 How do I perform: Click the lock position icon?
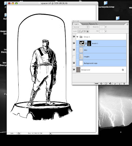(85, 31)
